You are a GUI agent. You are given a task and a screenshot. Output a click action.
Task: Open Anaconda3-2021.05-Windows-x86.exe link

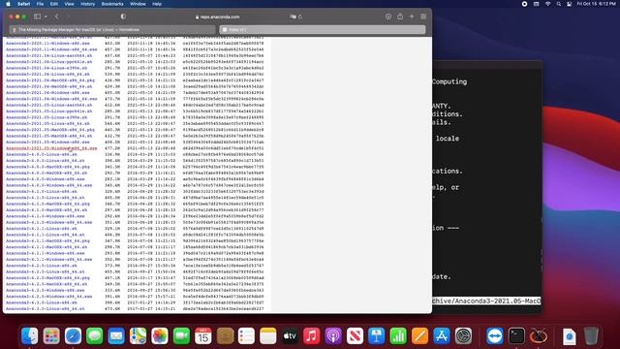(47, 143)
